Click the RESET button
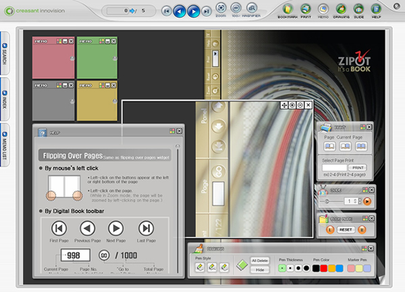The image size is (405, 292). 346,229
